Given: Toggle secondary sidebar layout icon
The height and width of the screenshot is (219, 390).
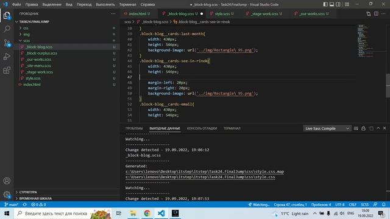Looking at the screenshot, I should click(x=338, y=4).
